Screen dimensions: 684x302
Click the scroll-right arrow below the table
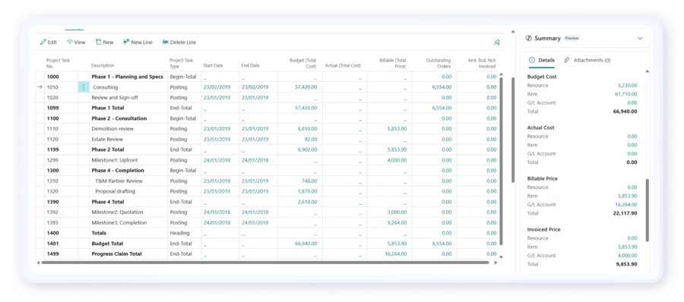[495, 263]
